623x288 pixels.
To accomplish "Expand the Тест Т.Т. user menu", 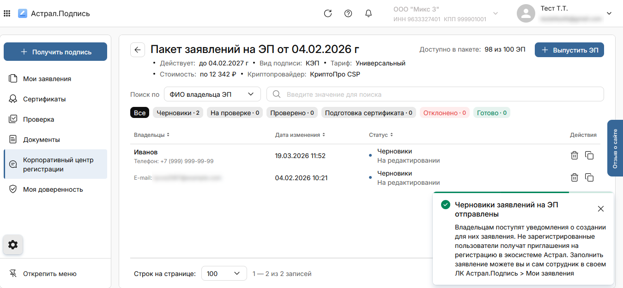I will (609, 13).
